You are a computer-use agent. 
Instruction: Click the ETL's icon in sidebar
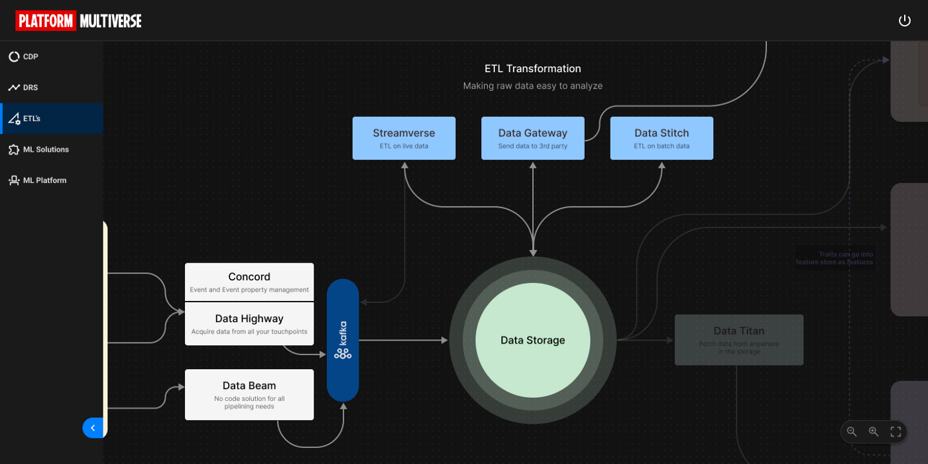[x=14, y=119]
